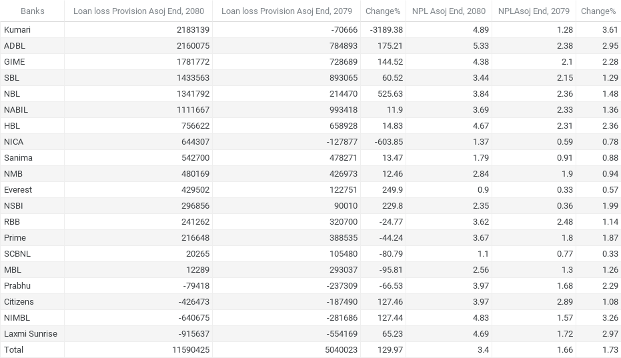
Task: Select the Kumari bank row name
Action: pyautogui.click(x=17, y=30)
